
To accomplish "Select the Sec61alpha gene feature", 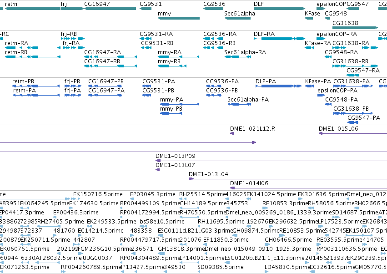I will (237, 18).
